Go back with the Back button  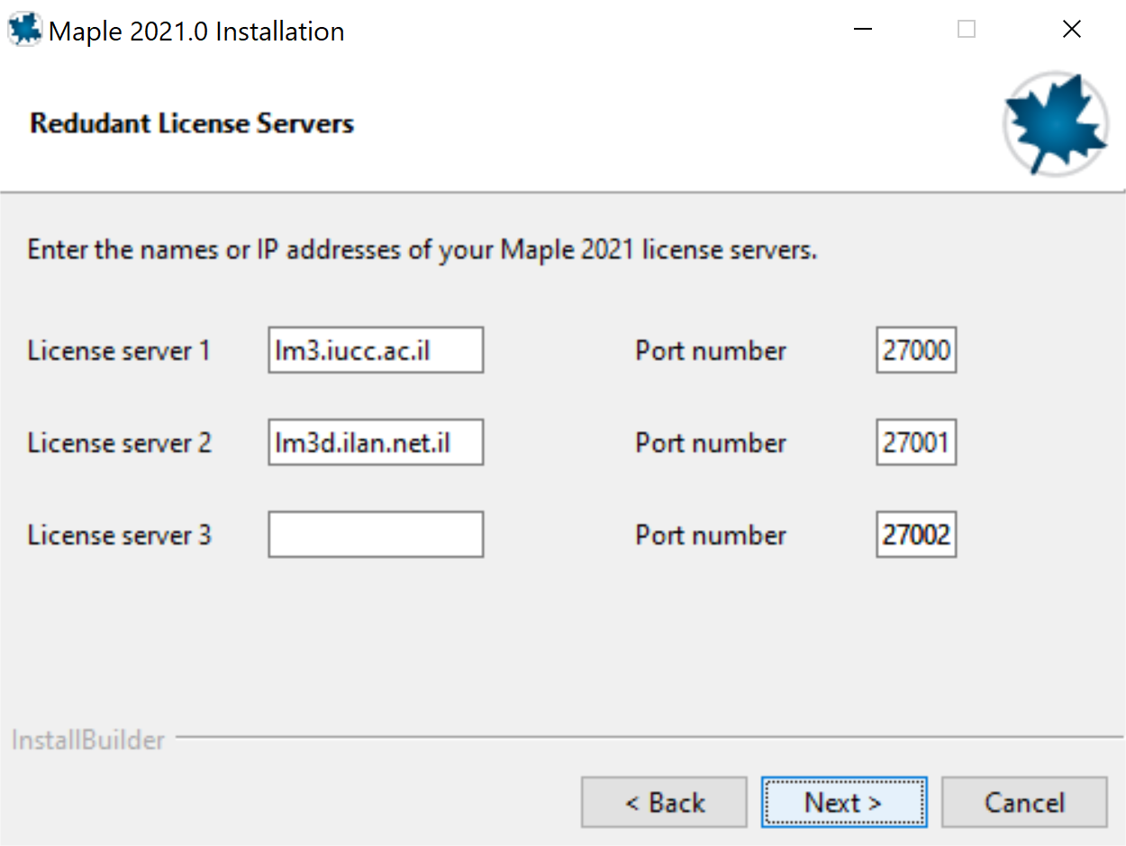pos(664,802)
